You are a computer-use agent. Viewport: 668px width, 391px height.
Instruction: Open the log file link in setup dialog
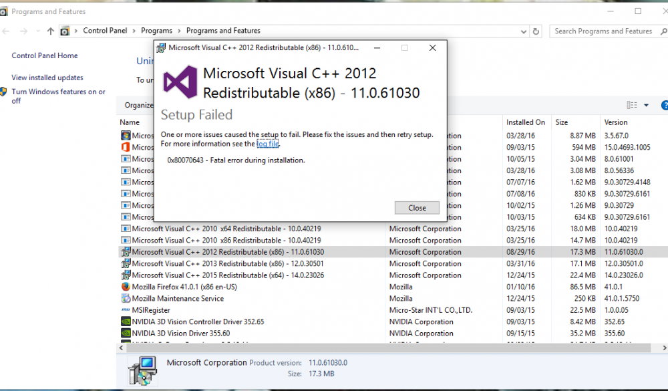267,144
